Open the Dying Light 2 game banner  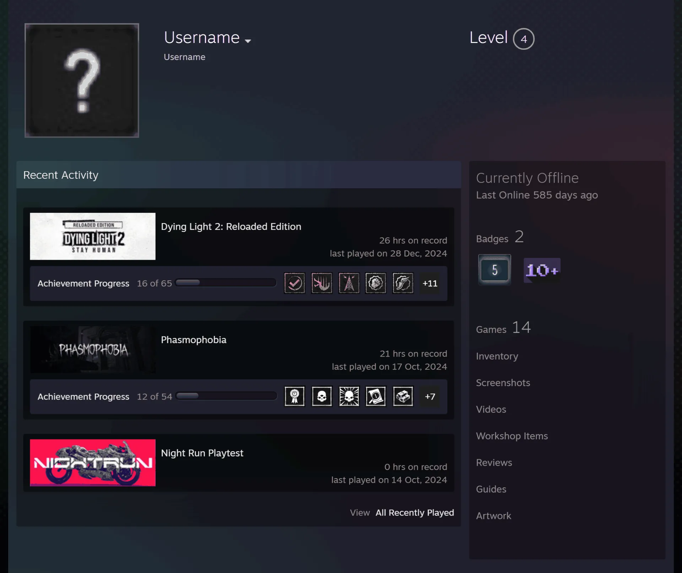click(x=93, y=236)
